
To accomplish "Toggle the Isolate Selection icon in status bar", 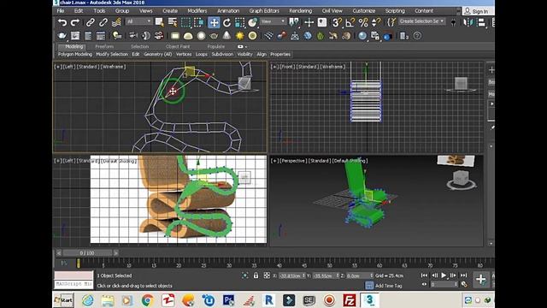I will [x=245, y=275].
